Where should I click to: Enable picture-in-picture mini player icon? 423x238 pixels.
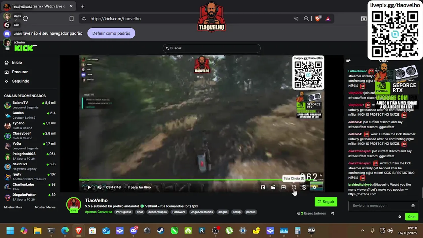click(x=263, y=187)
